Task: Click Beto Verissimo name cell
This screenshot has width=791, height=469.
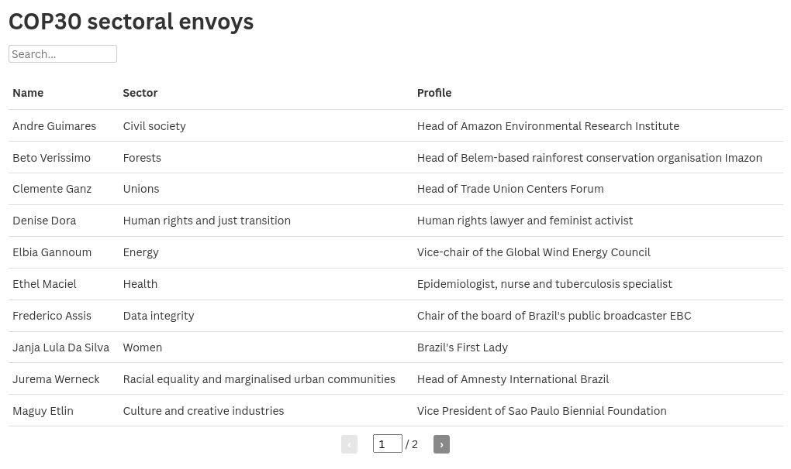Action: click(51, 158)
